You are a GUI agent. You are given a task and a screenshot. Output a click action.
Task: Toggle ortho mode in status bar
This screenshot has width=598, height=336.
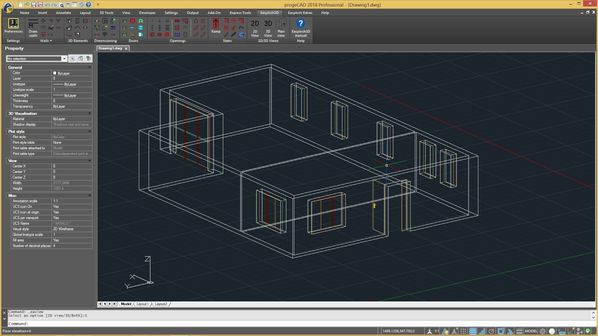click(483, 331)
